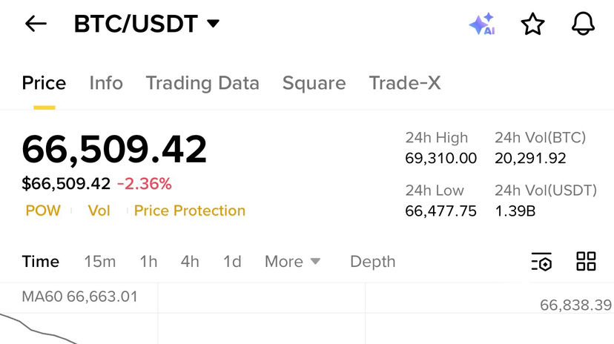Select the 1h chart interval
This screenshot has height=344, width=614.
click(x=148, y=262)
